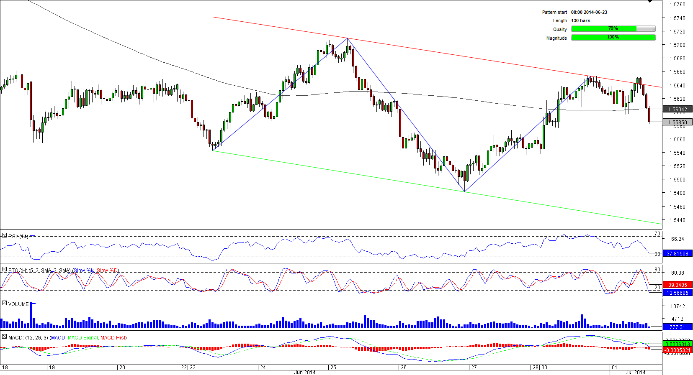
Task: Click the Magnitude 100% progress bar
Action: (613, 38)
